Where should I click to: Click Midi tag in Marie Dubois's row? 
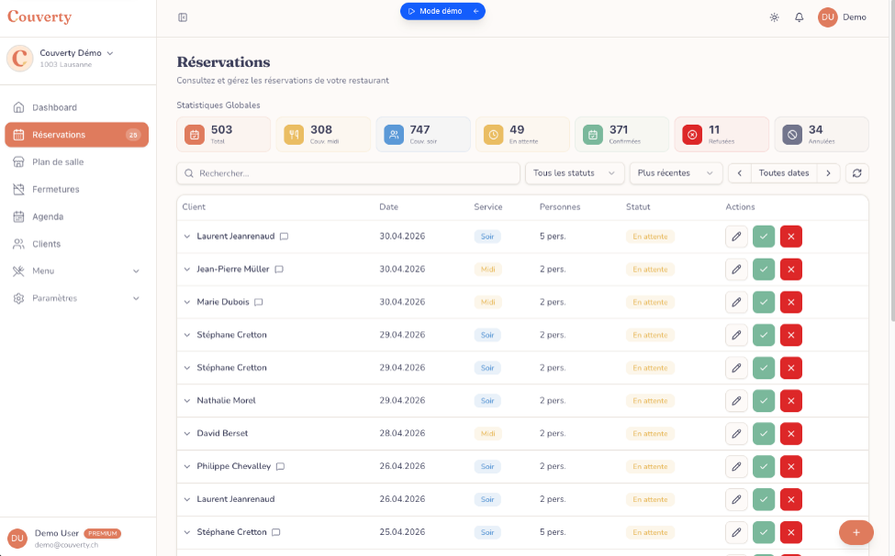click(487, 302)
